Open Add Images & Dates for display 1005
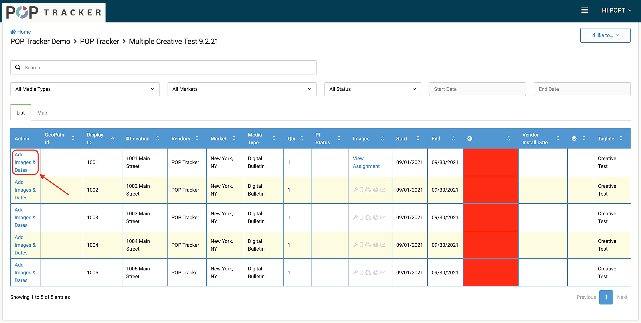 [25, 272]
